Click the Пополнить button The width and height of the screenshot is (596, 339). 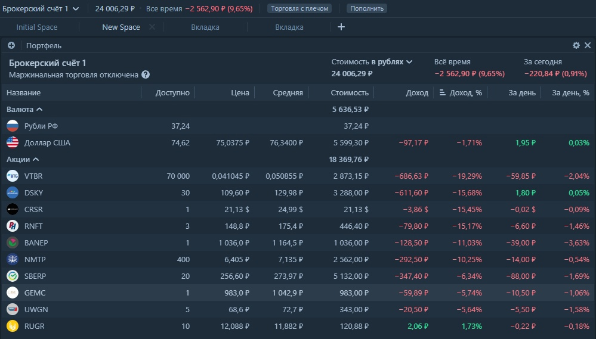coord(367,8)
